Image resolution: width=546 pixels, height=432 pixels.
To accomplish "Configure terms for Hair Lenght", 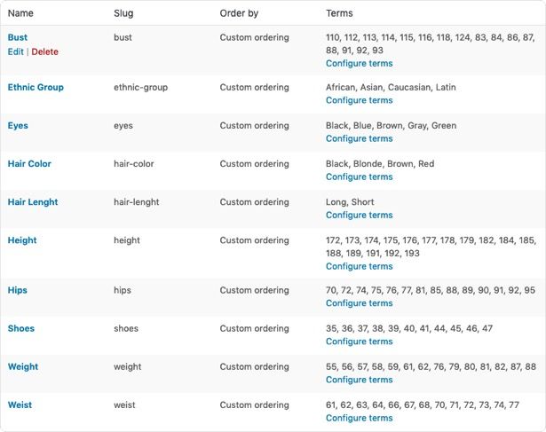I will (359, 215).
